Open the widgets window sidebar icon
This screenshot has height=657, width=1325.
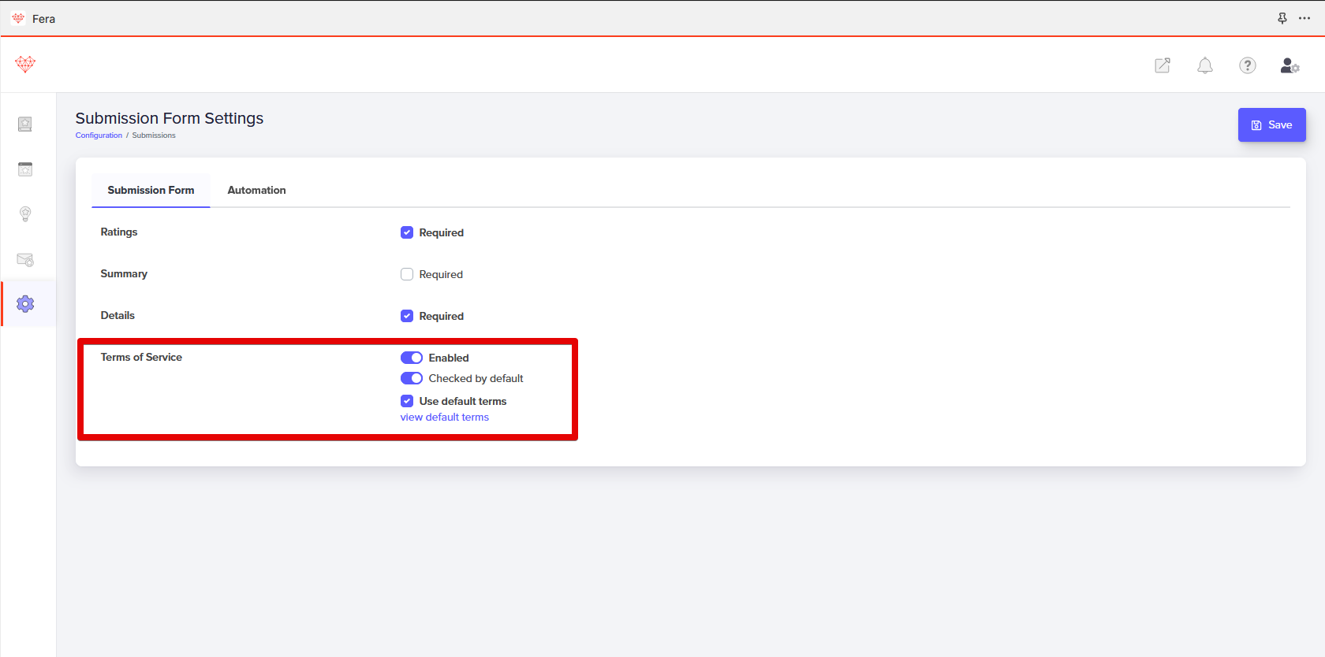point(25,169)
